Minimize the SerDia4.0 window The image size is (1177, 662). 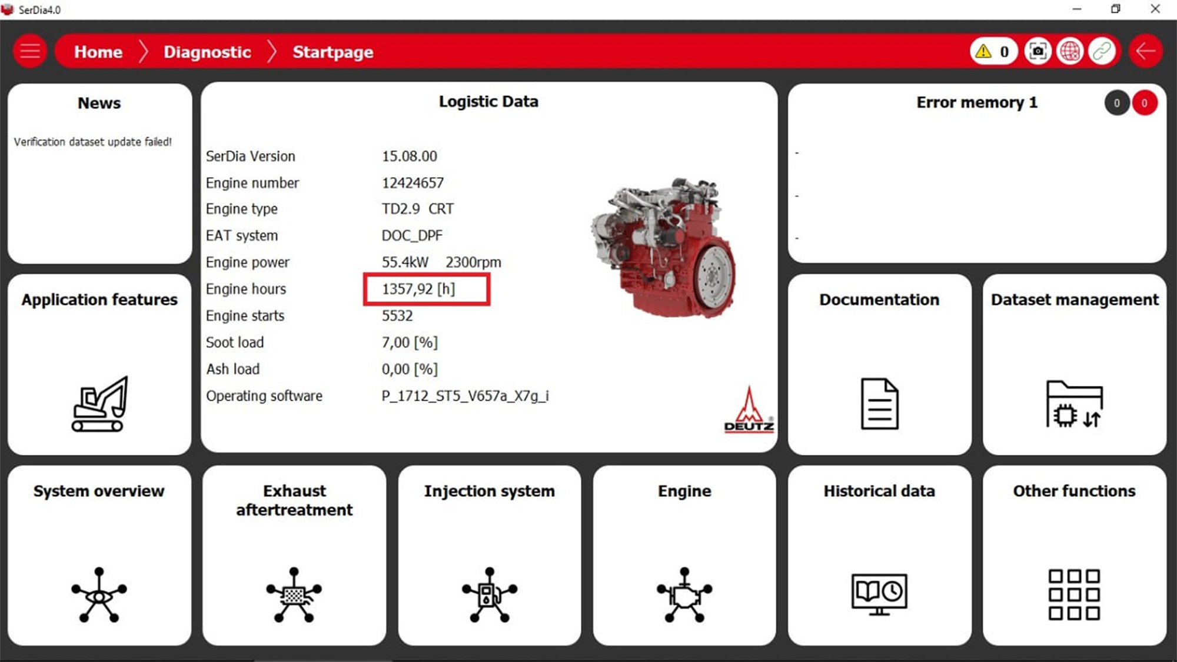[x=1076, y=9]
